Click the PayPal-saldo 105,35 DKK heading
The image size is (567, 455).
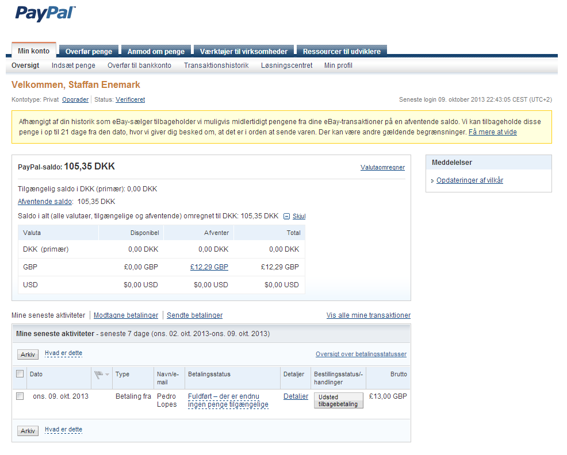click(66, 167)
